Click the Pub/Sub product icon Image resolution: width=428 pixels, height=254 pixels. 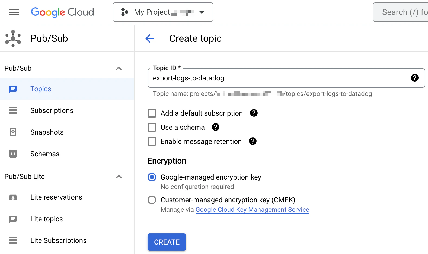tap(13, 38)
